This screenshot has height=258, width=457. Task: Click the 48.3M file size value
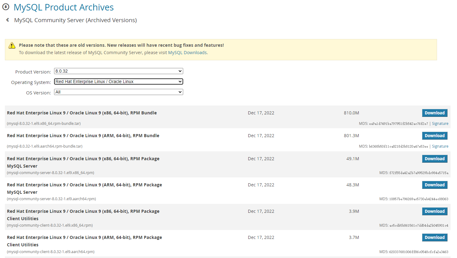[353, 185]
